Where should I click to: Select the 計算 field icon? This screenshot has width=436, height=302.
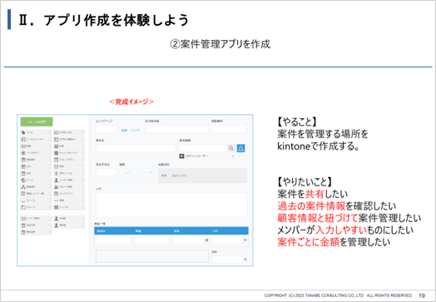click(x=57, y=146)
